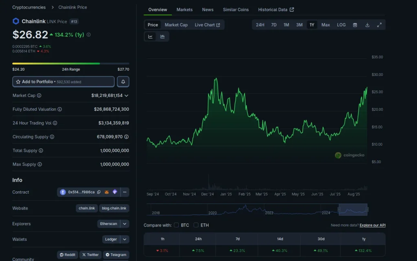Image resolution: width=417 pixels, height=261 pixels.
Task: Open Max Supply info icon
Action: [x=40, y=164]
